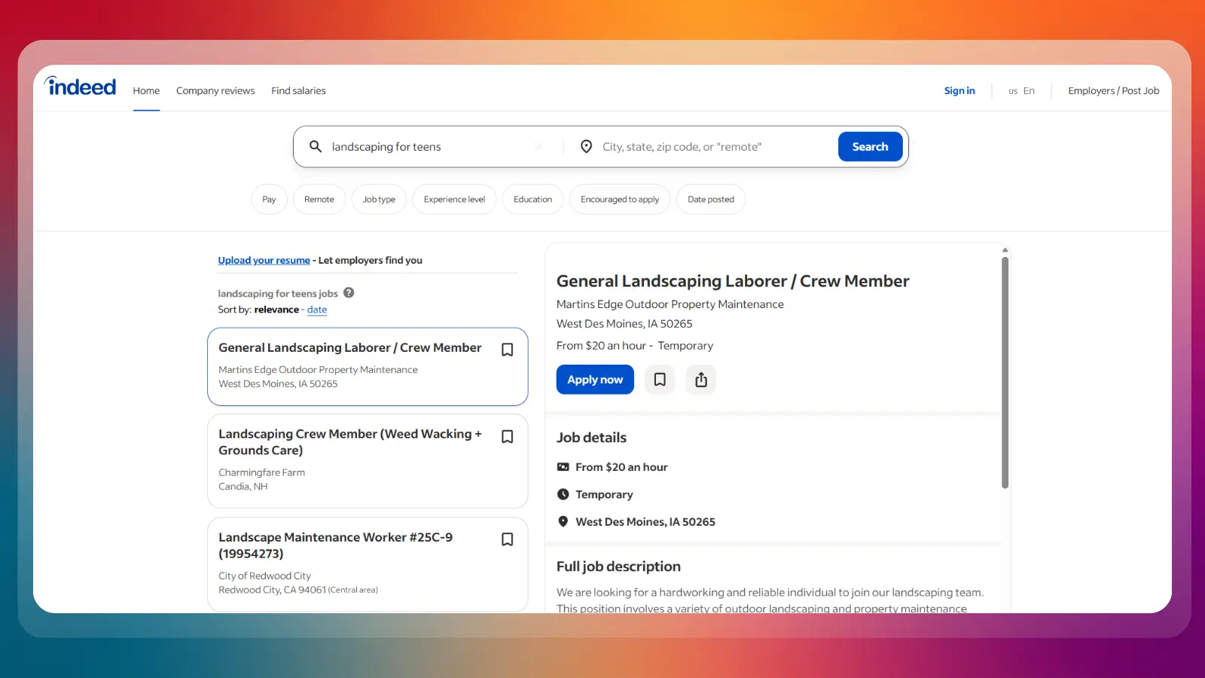Click the large job title heading in the details pane
The image size is (1205, 678).
pos(733,281)
